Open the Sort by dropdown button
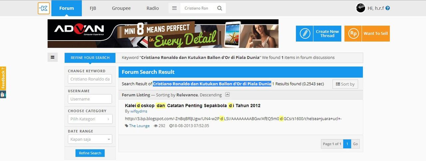 coord(345,84)
